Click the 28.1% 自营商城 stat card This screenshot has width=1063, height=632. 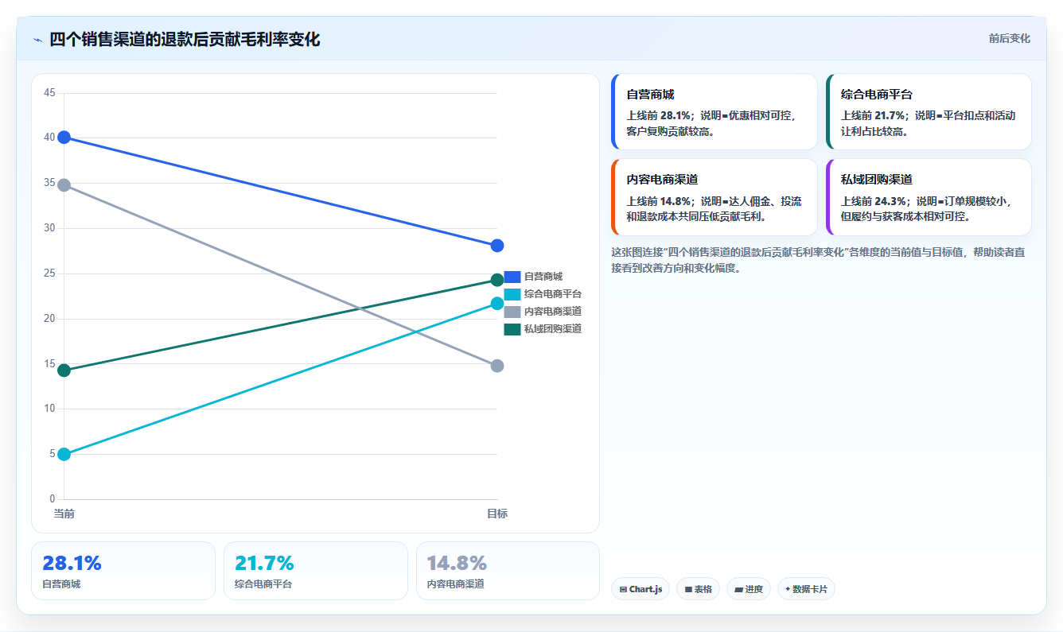(x=123, y=571)
